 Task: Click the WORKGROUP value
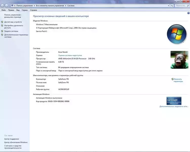click(64, 89)
